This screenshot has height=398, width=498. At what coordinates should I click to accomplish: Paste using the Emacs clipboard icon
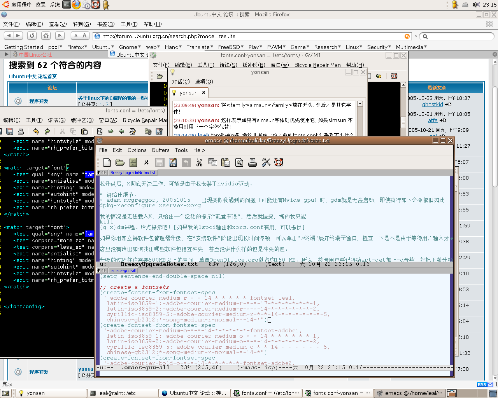tap(226, 162)
